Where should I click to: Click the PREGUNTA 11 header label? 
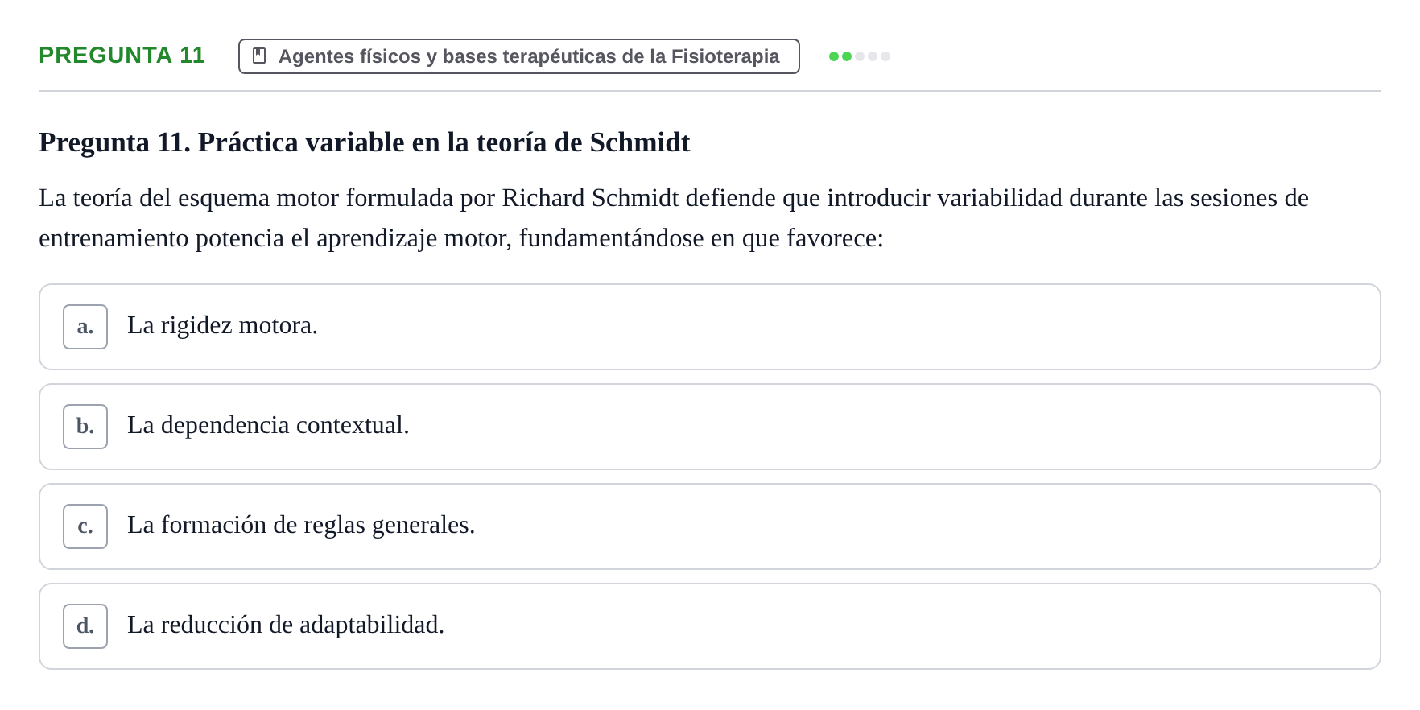pos(122,56)
